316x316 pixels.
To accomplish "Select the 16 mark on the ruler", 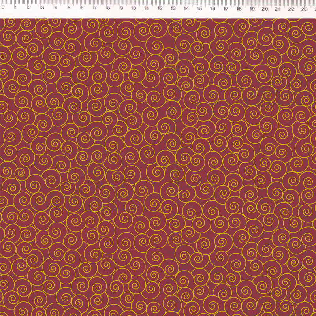I will click(213, 9).
